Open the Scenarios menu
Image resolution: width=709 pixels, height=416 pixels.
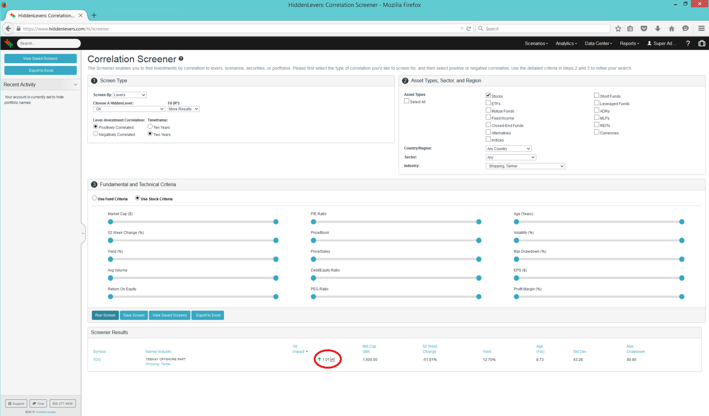(x=536, y=44)
